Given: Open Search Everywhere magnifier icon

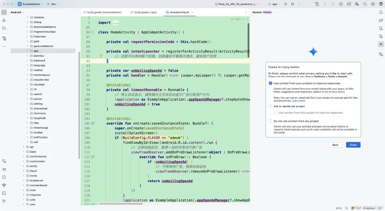Looking at the screenshot, I should [x=365, y=4].
